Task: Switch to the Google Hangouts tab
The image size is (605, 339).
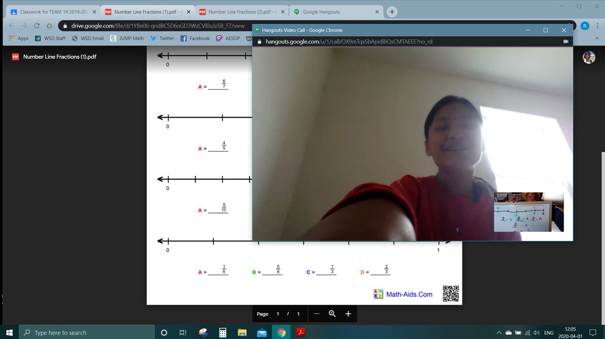Action: coord(333,11)
